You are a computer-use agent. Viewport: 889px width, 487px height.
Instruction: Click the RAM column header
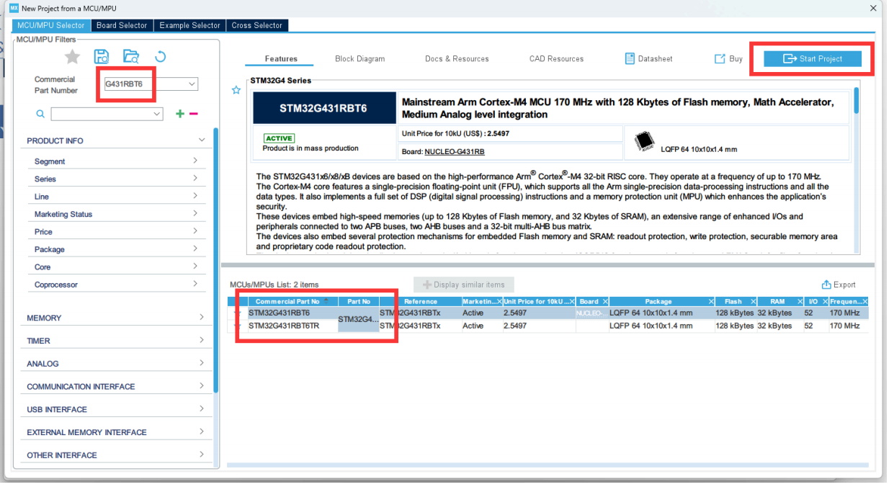(777, 301)
